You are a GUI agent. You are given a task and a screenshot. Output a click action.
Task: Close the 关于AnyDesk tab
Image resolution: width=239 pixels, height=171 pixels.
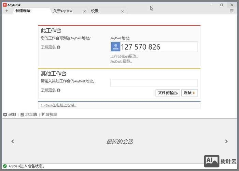(x=85, y=11)
